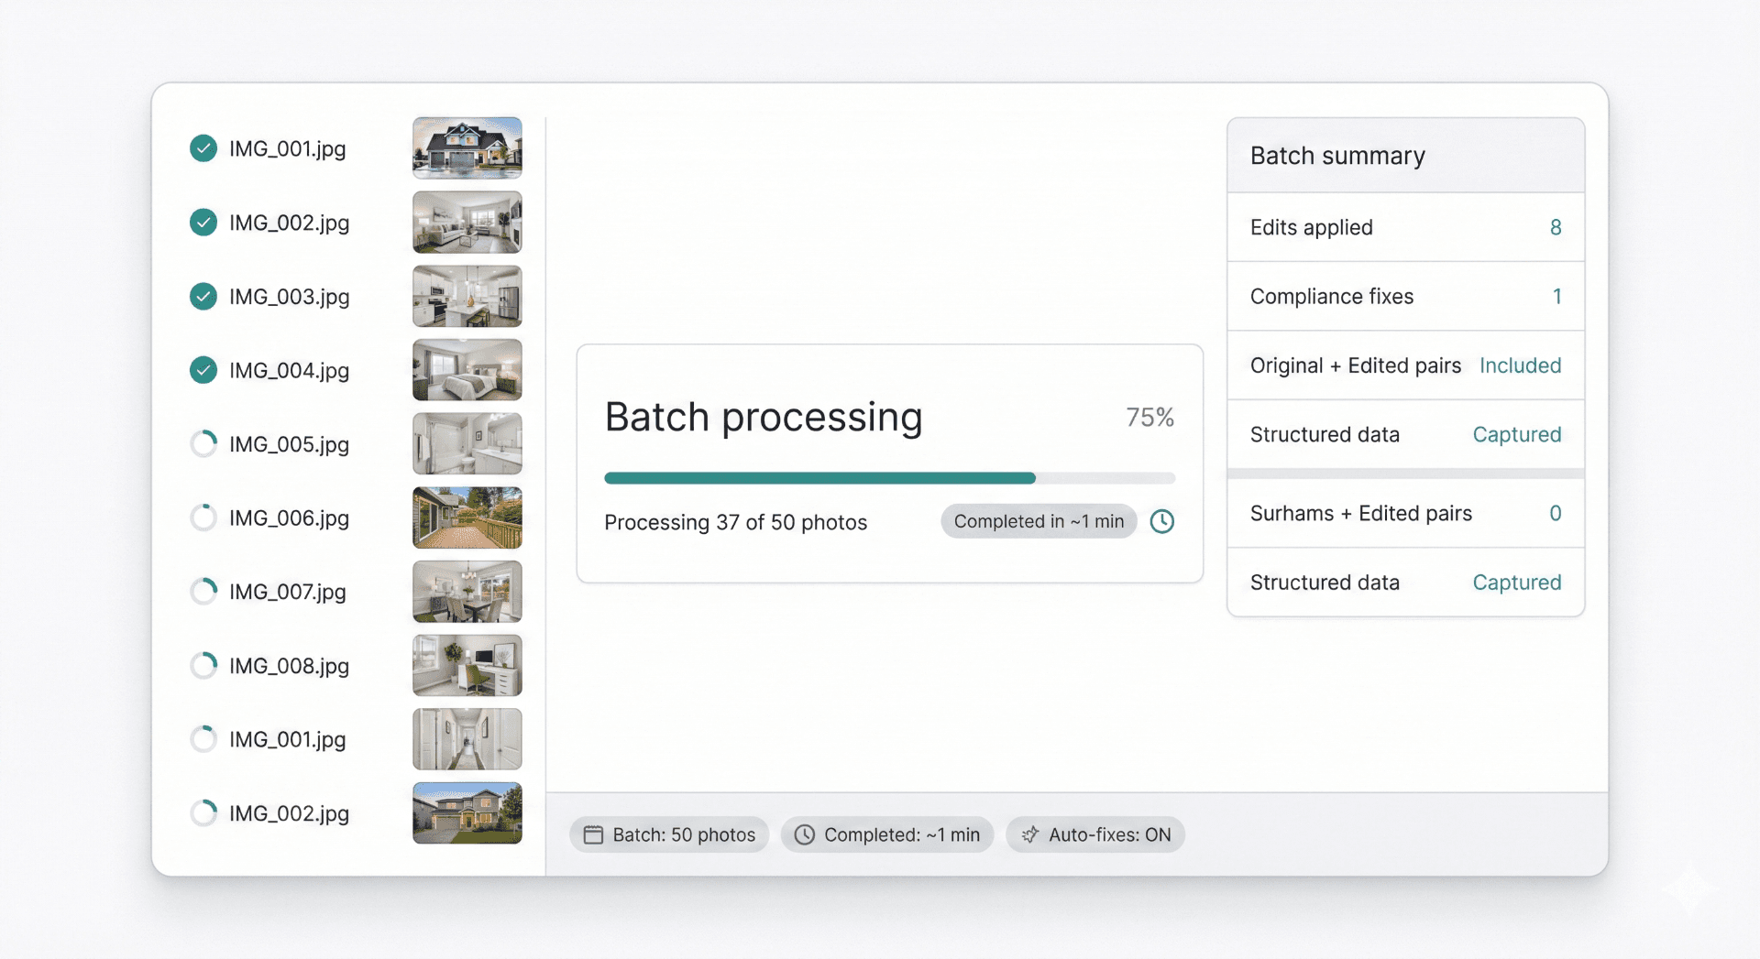Click the loading indicator next to IMG_008.jpg
This screenshot has width=1760, height=959.
[203, 665]
